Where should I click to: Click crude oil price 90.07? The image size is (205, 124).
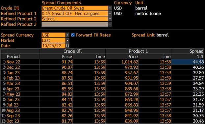67,67
